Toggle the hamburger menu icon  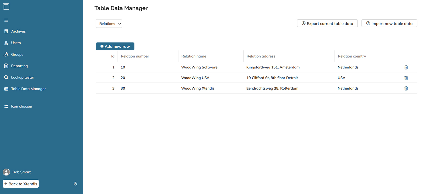coord(6,20)
